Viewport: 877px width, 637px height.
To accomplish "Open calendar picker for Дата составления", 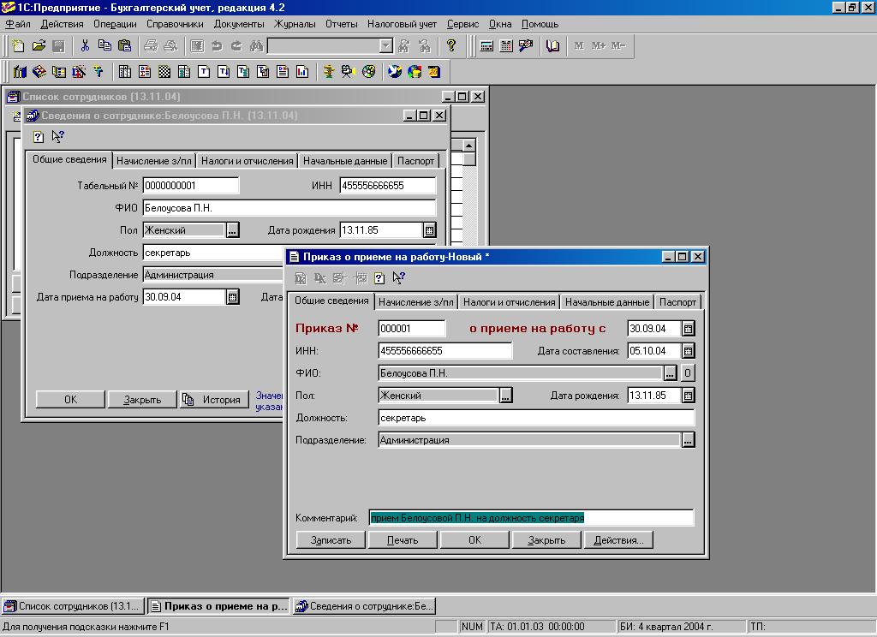I will [x=689, y=351].
